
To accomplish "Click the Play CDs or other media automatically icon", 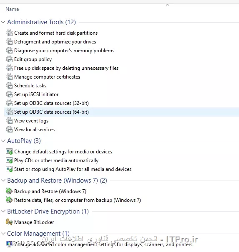I will click(x=9, y=160).
